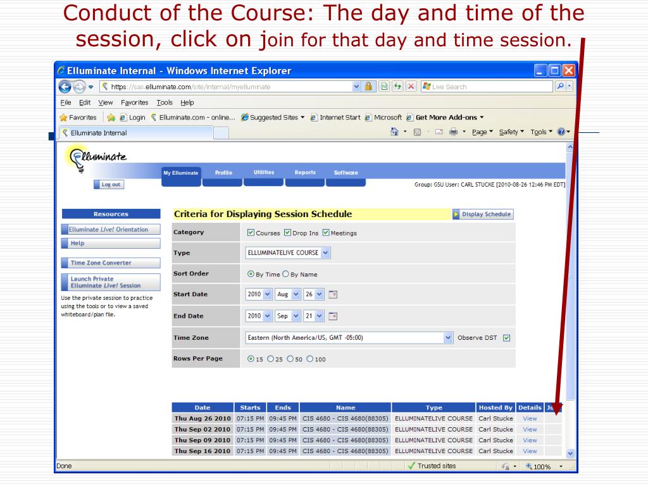The width and height of the screenshot is (648, 486).
Task: Open Elluminate Live! Orientation resource
Action: 111,229
